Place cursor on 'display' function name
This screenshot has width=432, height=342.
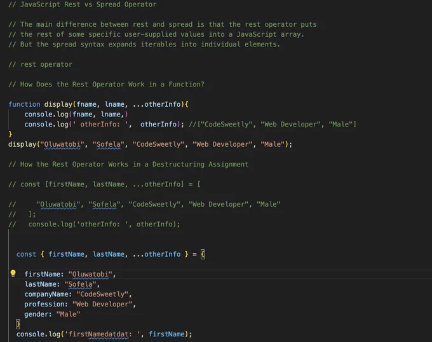(x=58, y=104)
